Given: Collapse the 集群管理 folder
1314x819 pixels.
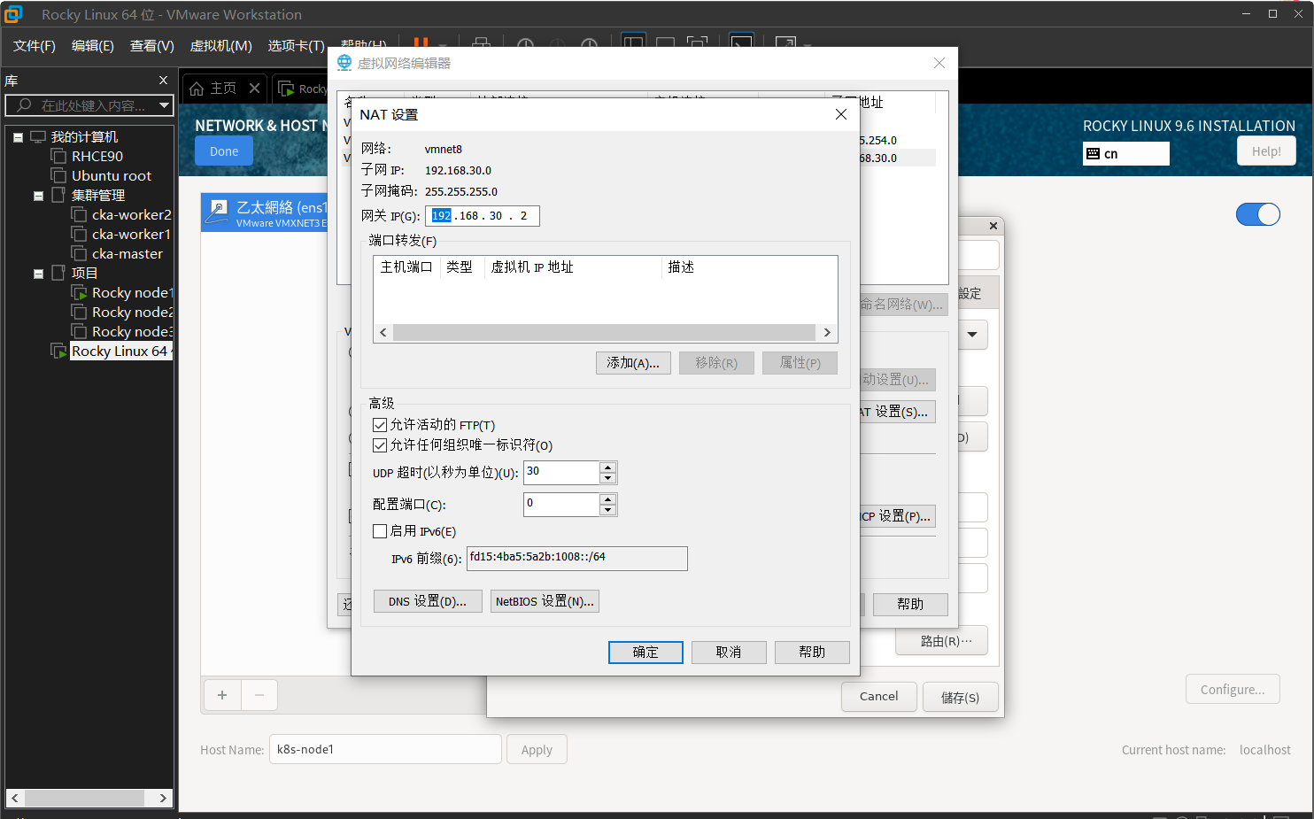Looking at the screenshot, I should 38,196.
